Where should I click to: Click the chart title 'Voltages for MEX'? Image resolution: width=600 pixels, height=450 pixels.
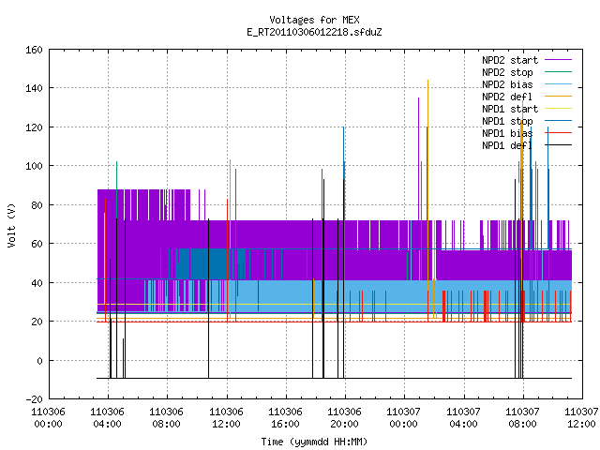pos(314,20)
